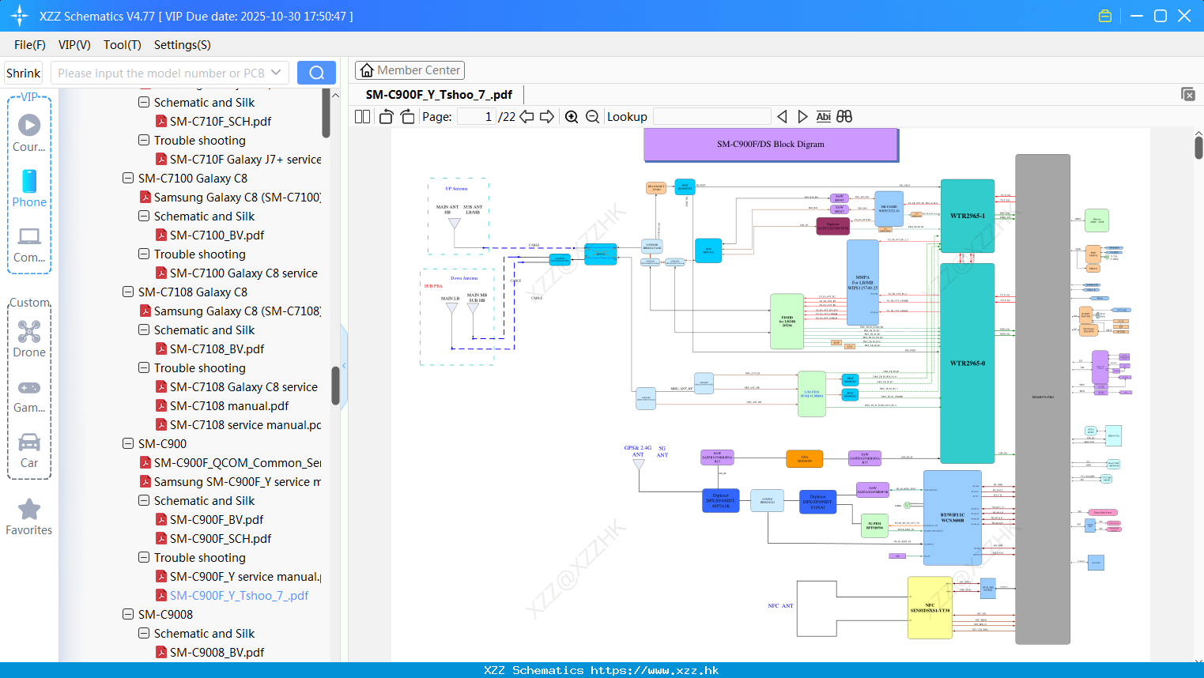This screenshot has width=1204, height=678.
Task: Click the Shrink button
Action: pyautogui.click(x=23, y=73)
